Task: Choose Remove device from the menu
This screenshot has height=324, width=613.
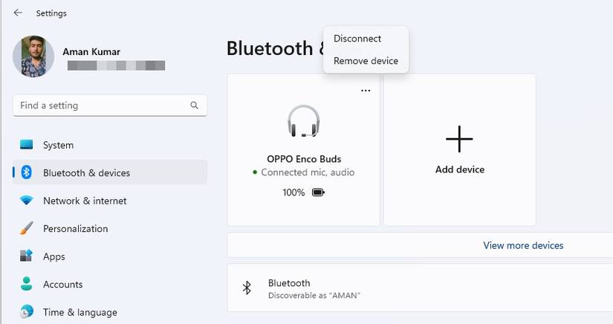Action: [x=366, y=61]
